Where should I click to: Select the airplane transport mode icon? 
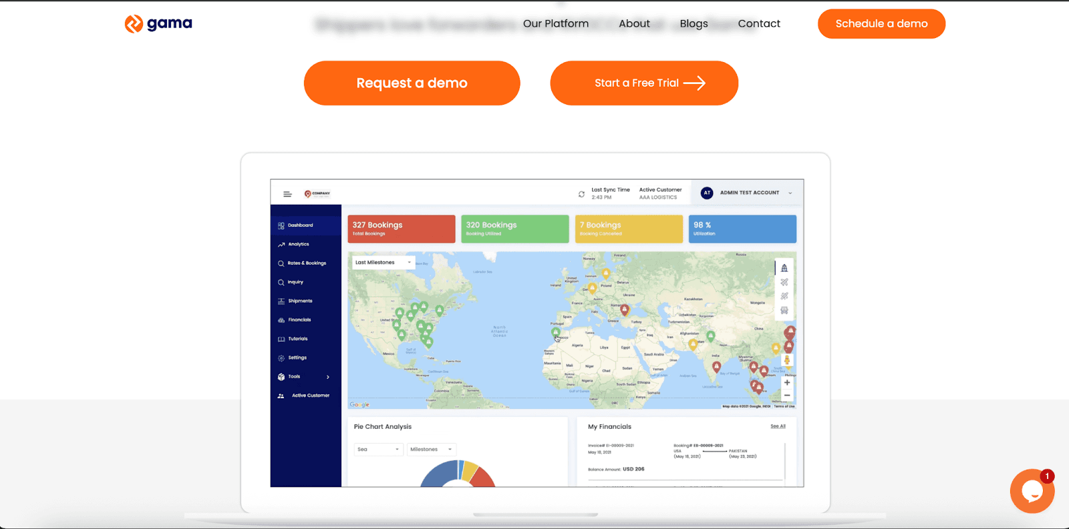click(x=784, y=282)
